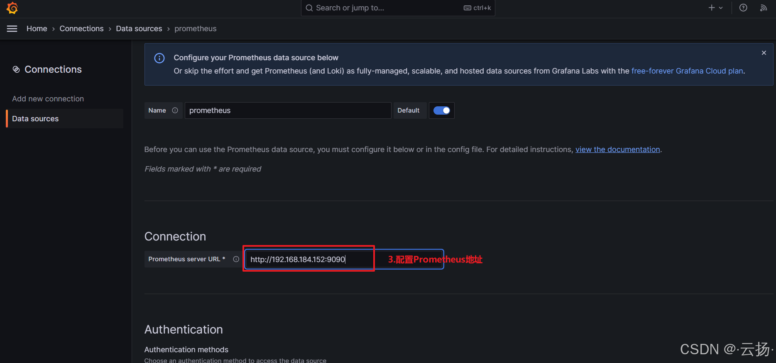Click the Prometheus server URL label

(x=187, y=259)
